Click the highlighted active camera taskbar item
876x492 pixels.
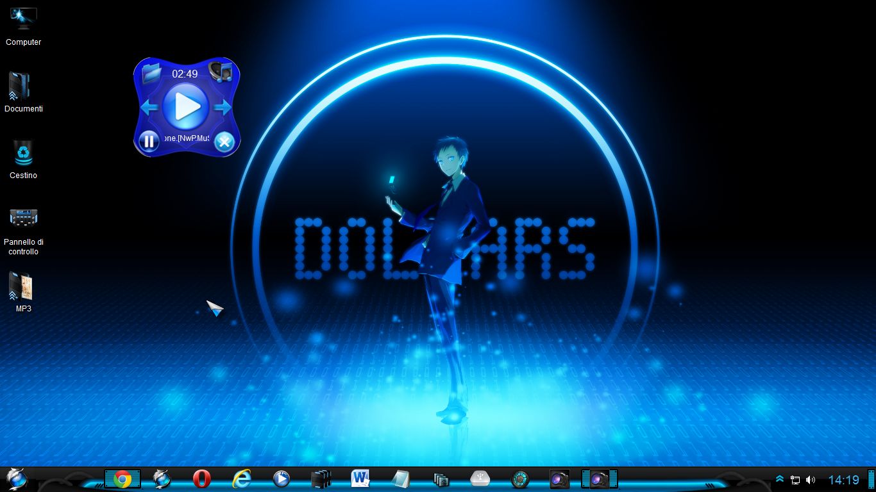click(x=600, y=479)
